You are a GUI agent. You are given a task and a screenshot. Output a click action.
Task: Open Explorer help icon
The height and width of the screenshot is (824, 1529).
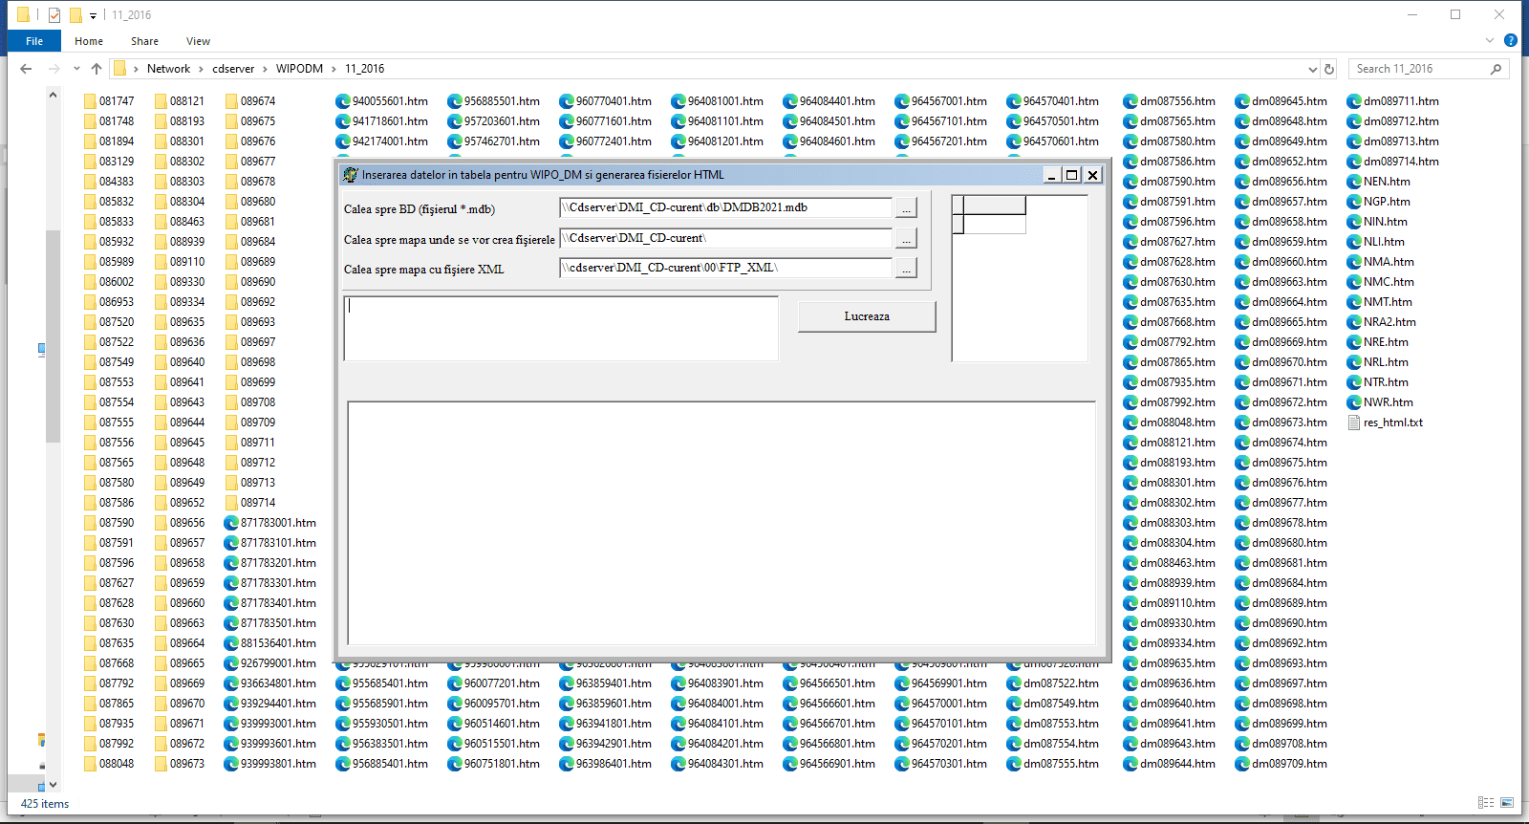tap(1510, 40)
